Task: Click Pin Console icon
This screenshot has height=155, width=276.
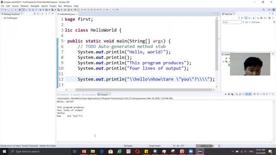Action: [x=254, y=94]
